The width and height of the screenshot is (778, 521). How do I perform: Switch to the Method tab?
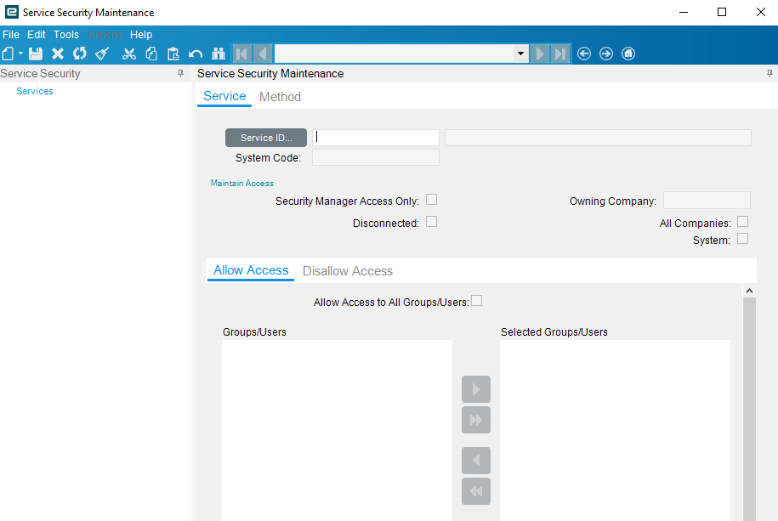[280, 97]
